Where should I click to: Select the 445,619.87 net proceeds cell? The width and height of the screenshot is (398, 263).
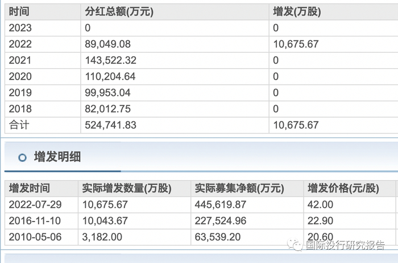(220, 204)
